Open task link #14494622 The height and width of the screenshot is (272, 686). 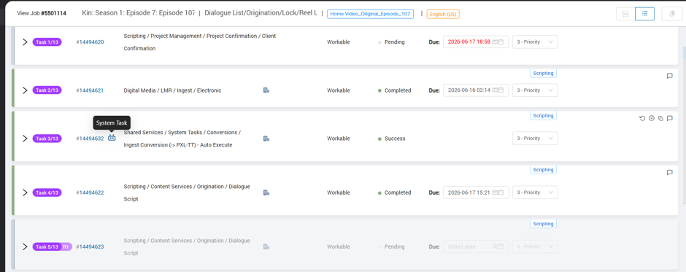(90, 193)
